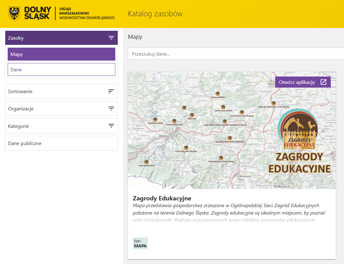Expand the Organizacje section
Screen dimensions: 344x264
point(61,108)
